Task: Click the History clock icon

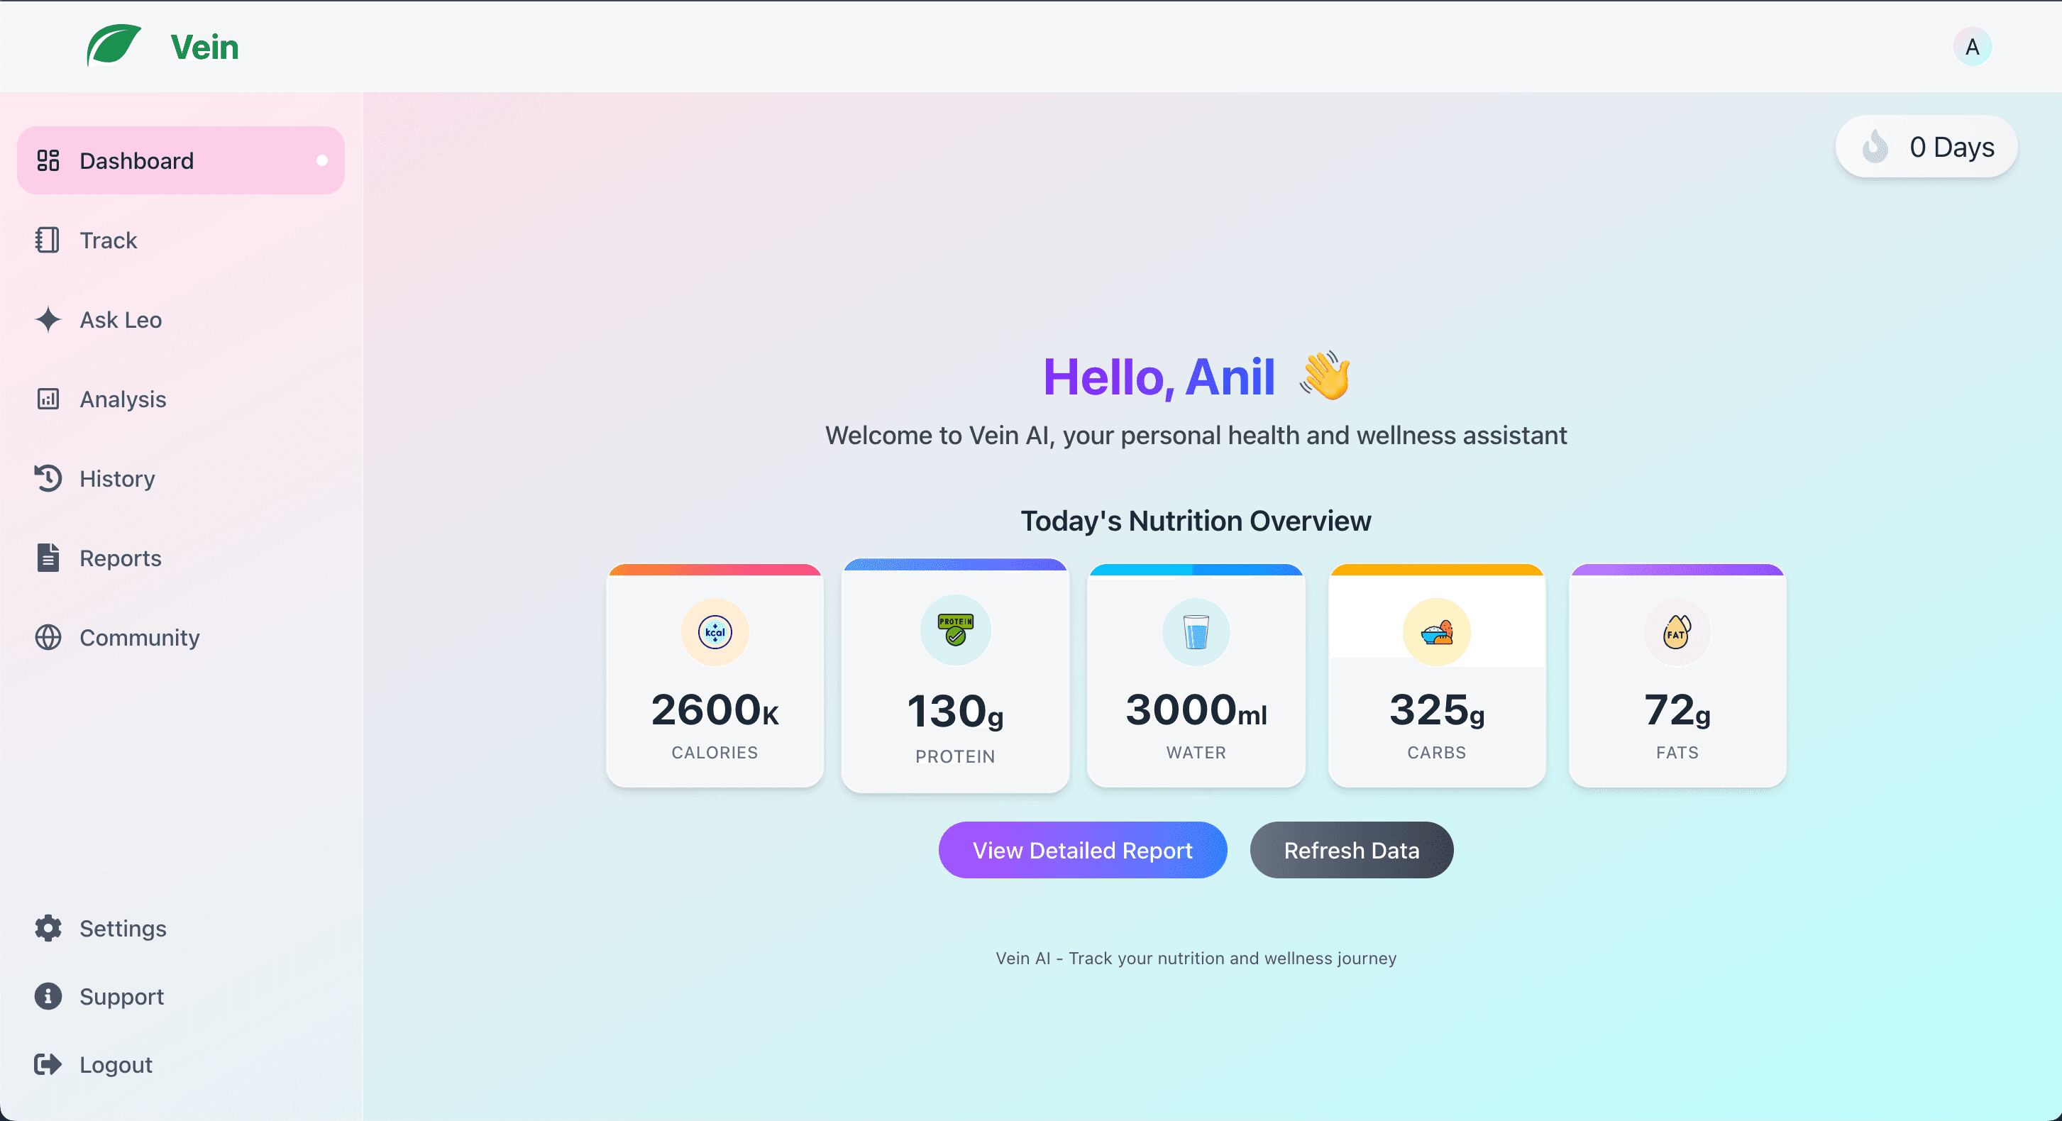Action: pyautogui.click(x=48, y=478)
